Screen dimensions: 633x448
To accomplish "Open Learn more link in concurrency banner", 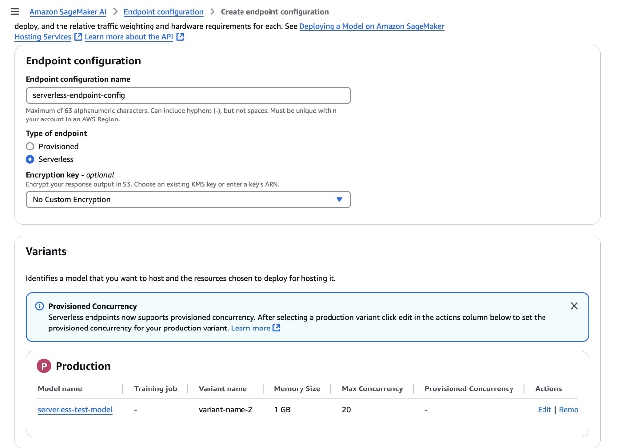I will (250, 328).
